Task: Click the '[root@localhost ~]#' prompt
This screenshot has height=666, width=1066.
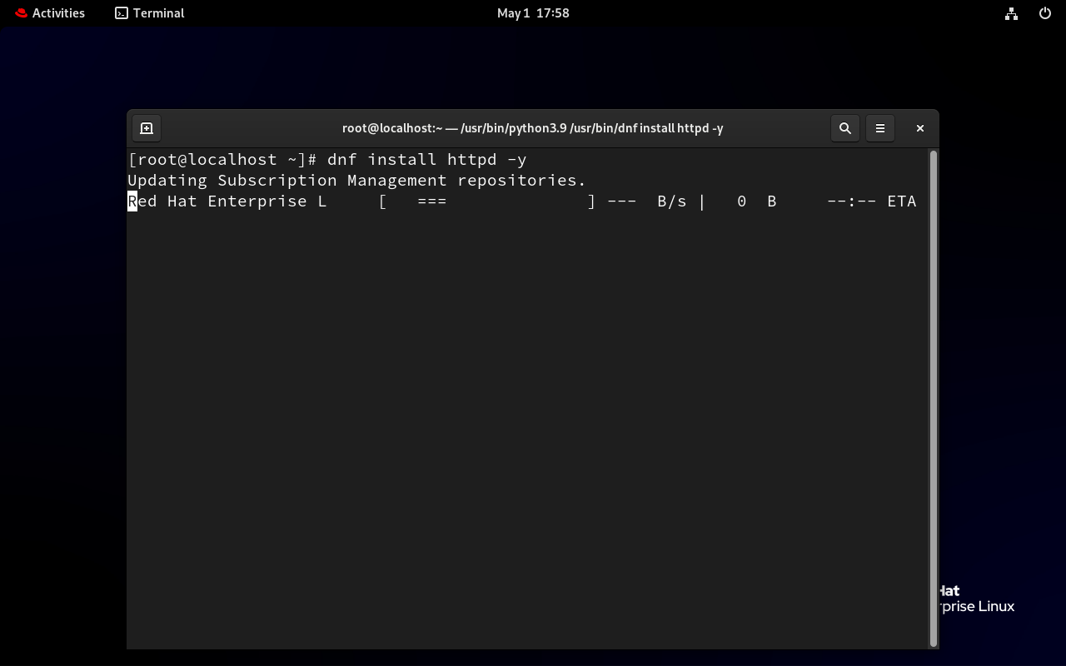Action: pyautogui.click(x=223, y=160)
